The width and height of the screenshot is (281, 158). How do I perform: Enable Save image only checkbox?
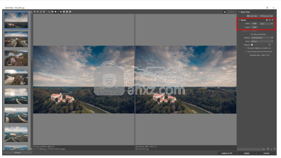coord(246,52)
